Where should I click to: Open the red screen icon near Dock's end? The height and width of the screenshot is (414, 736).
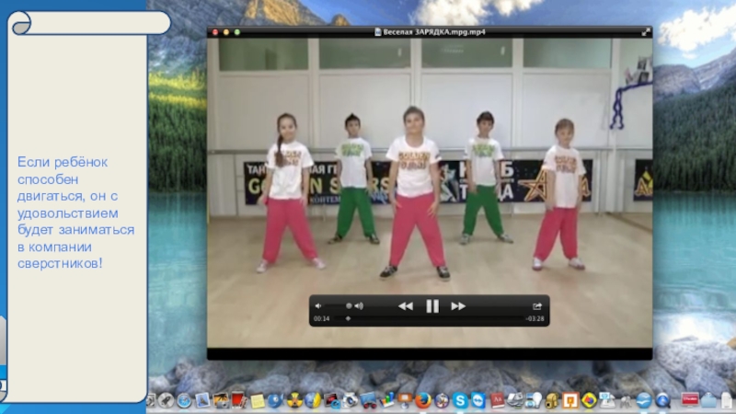click(x=689, y=400)
